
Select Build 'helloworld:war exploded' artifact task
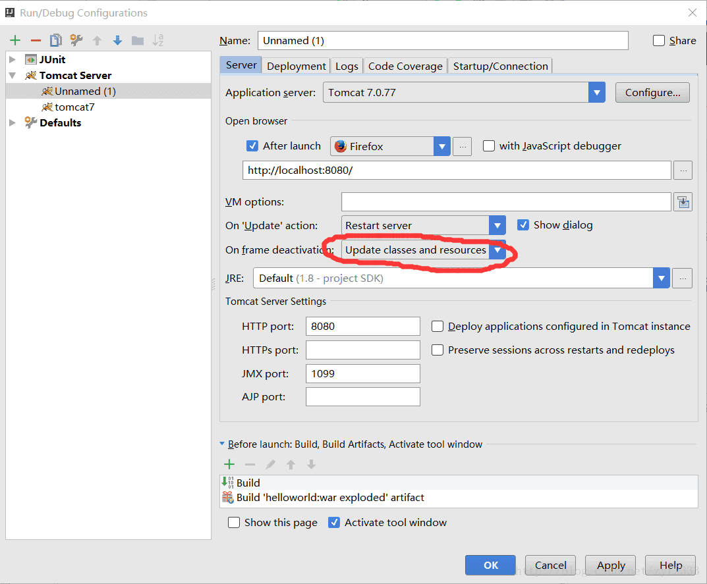coord(459,498)
